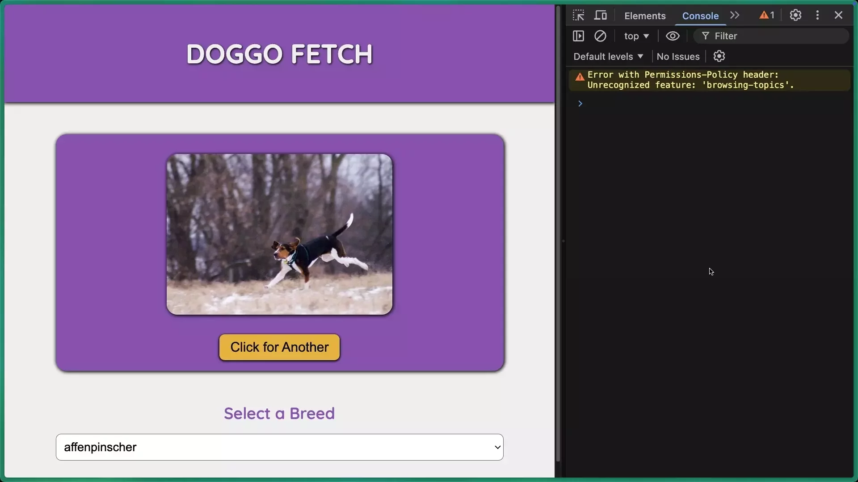Click the Select a Breed heading
Viewport: 858px width, 482px height.
coord(279,413)
